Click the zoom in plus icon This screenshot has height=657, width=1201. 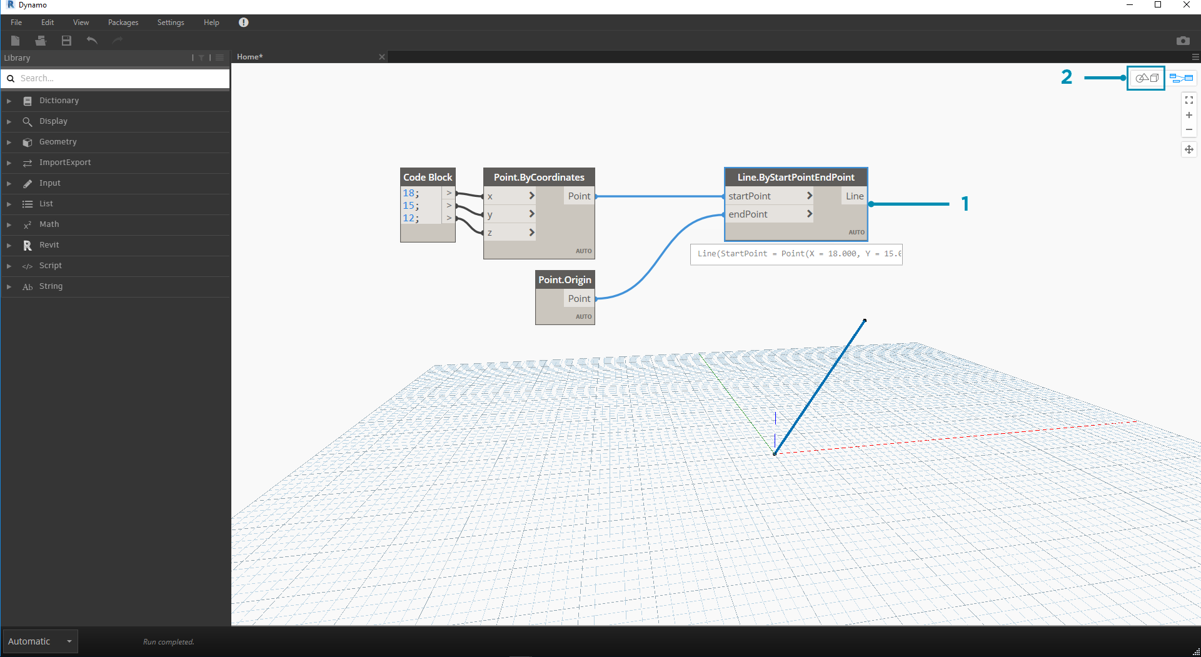(x=1188, y=115)
